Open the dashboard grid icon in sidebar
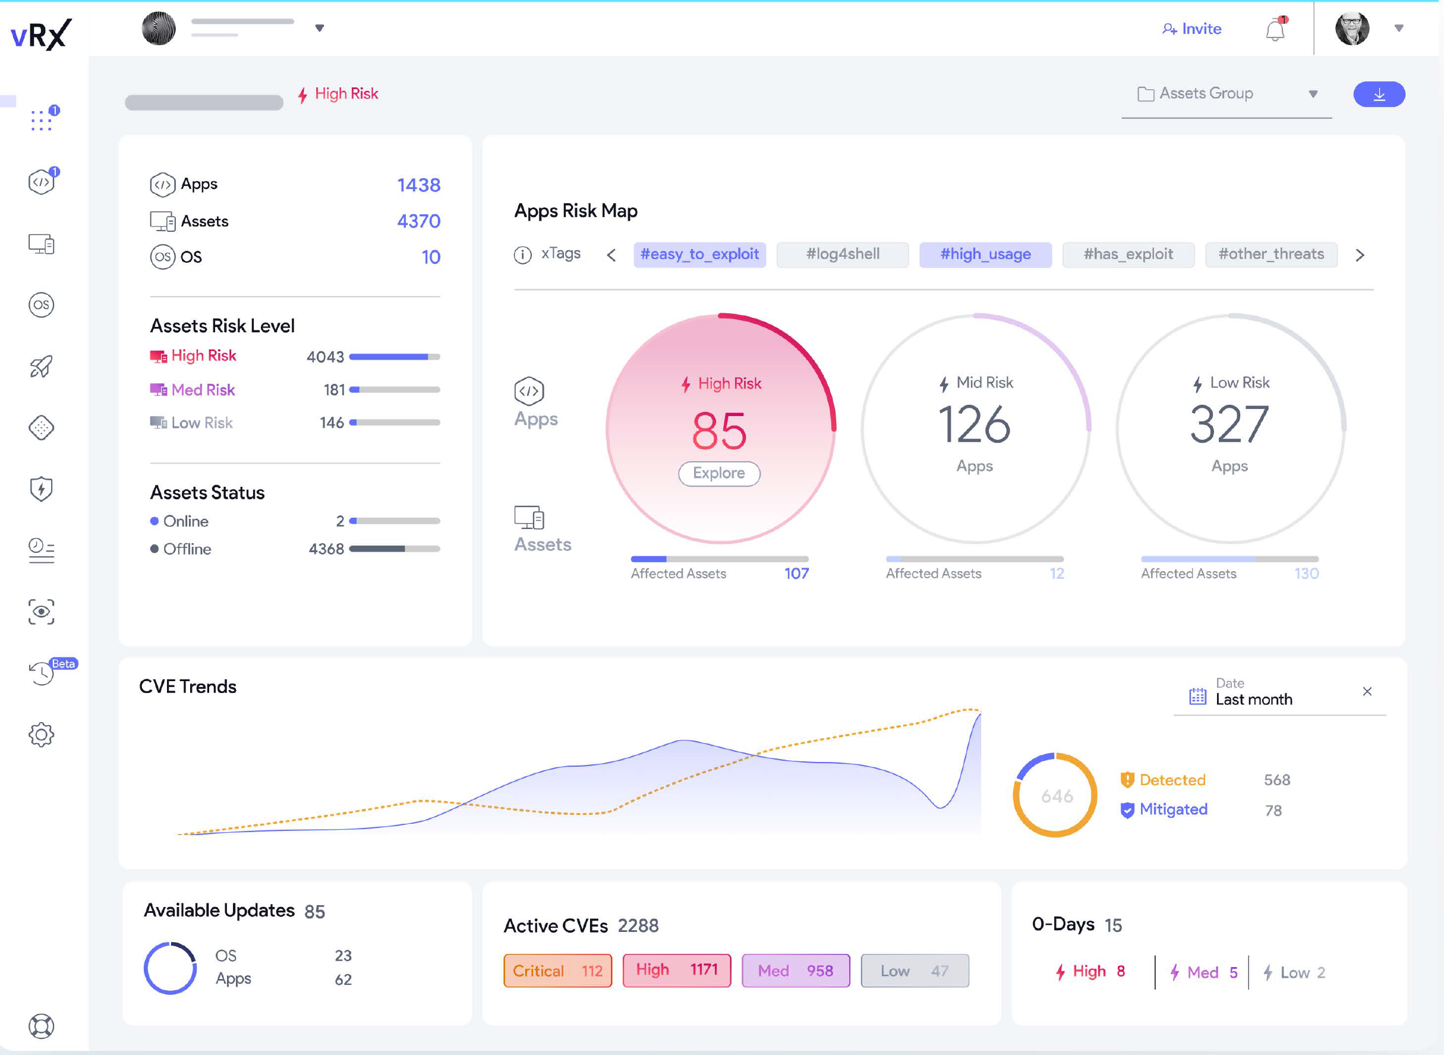1444x1055 pixels. pos(42,120)
